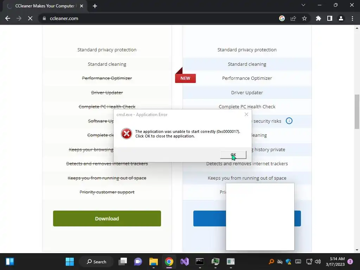Click OK in the cmd.exe error dialog
360x270 pixels.
233,155
